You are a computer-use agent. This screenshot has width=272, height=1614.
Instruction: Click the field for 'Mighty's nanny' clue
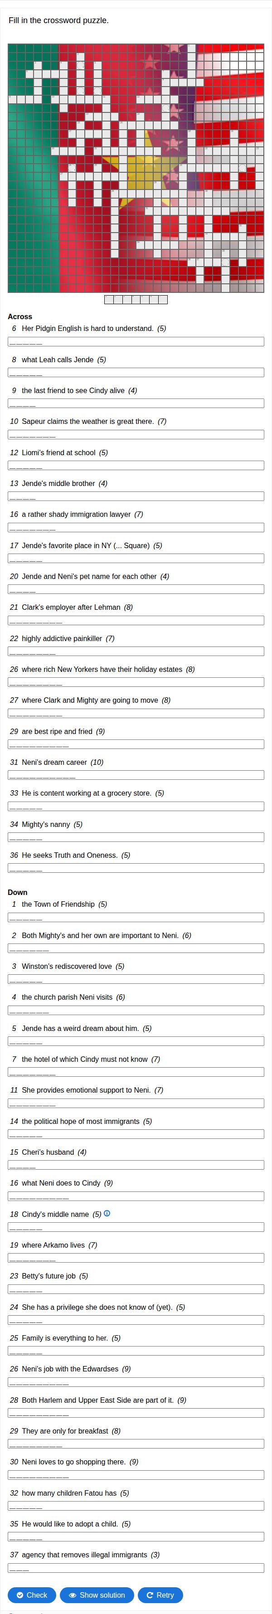click(136, 837)
